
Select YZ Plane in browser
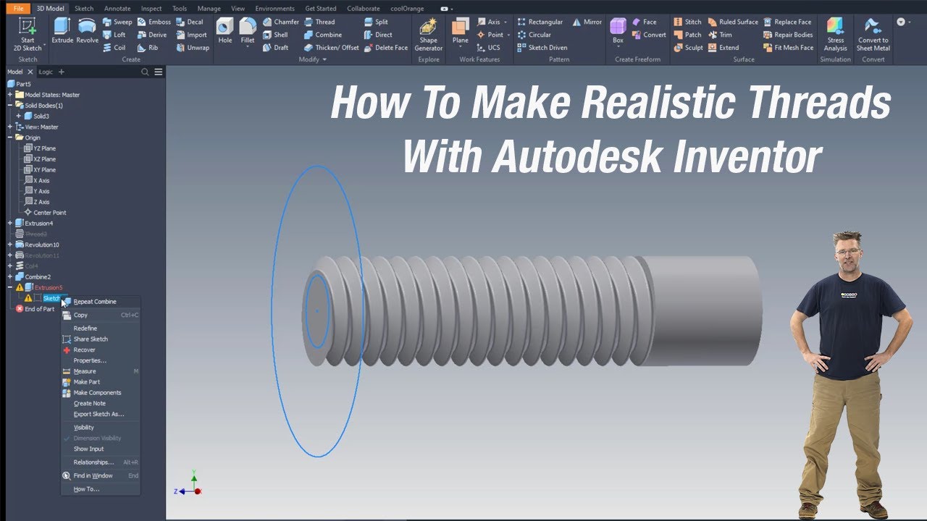click(x=40, y=148)
